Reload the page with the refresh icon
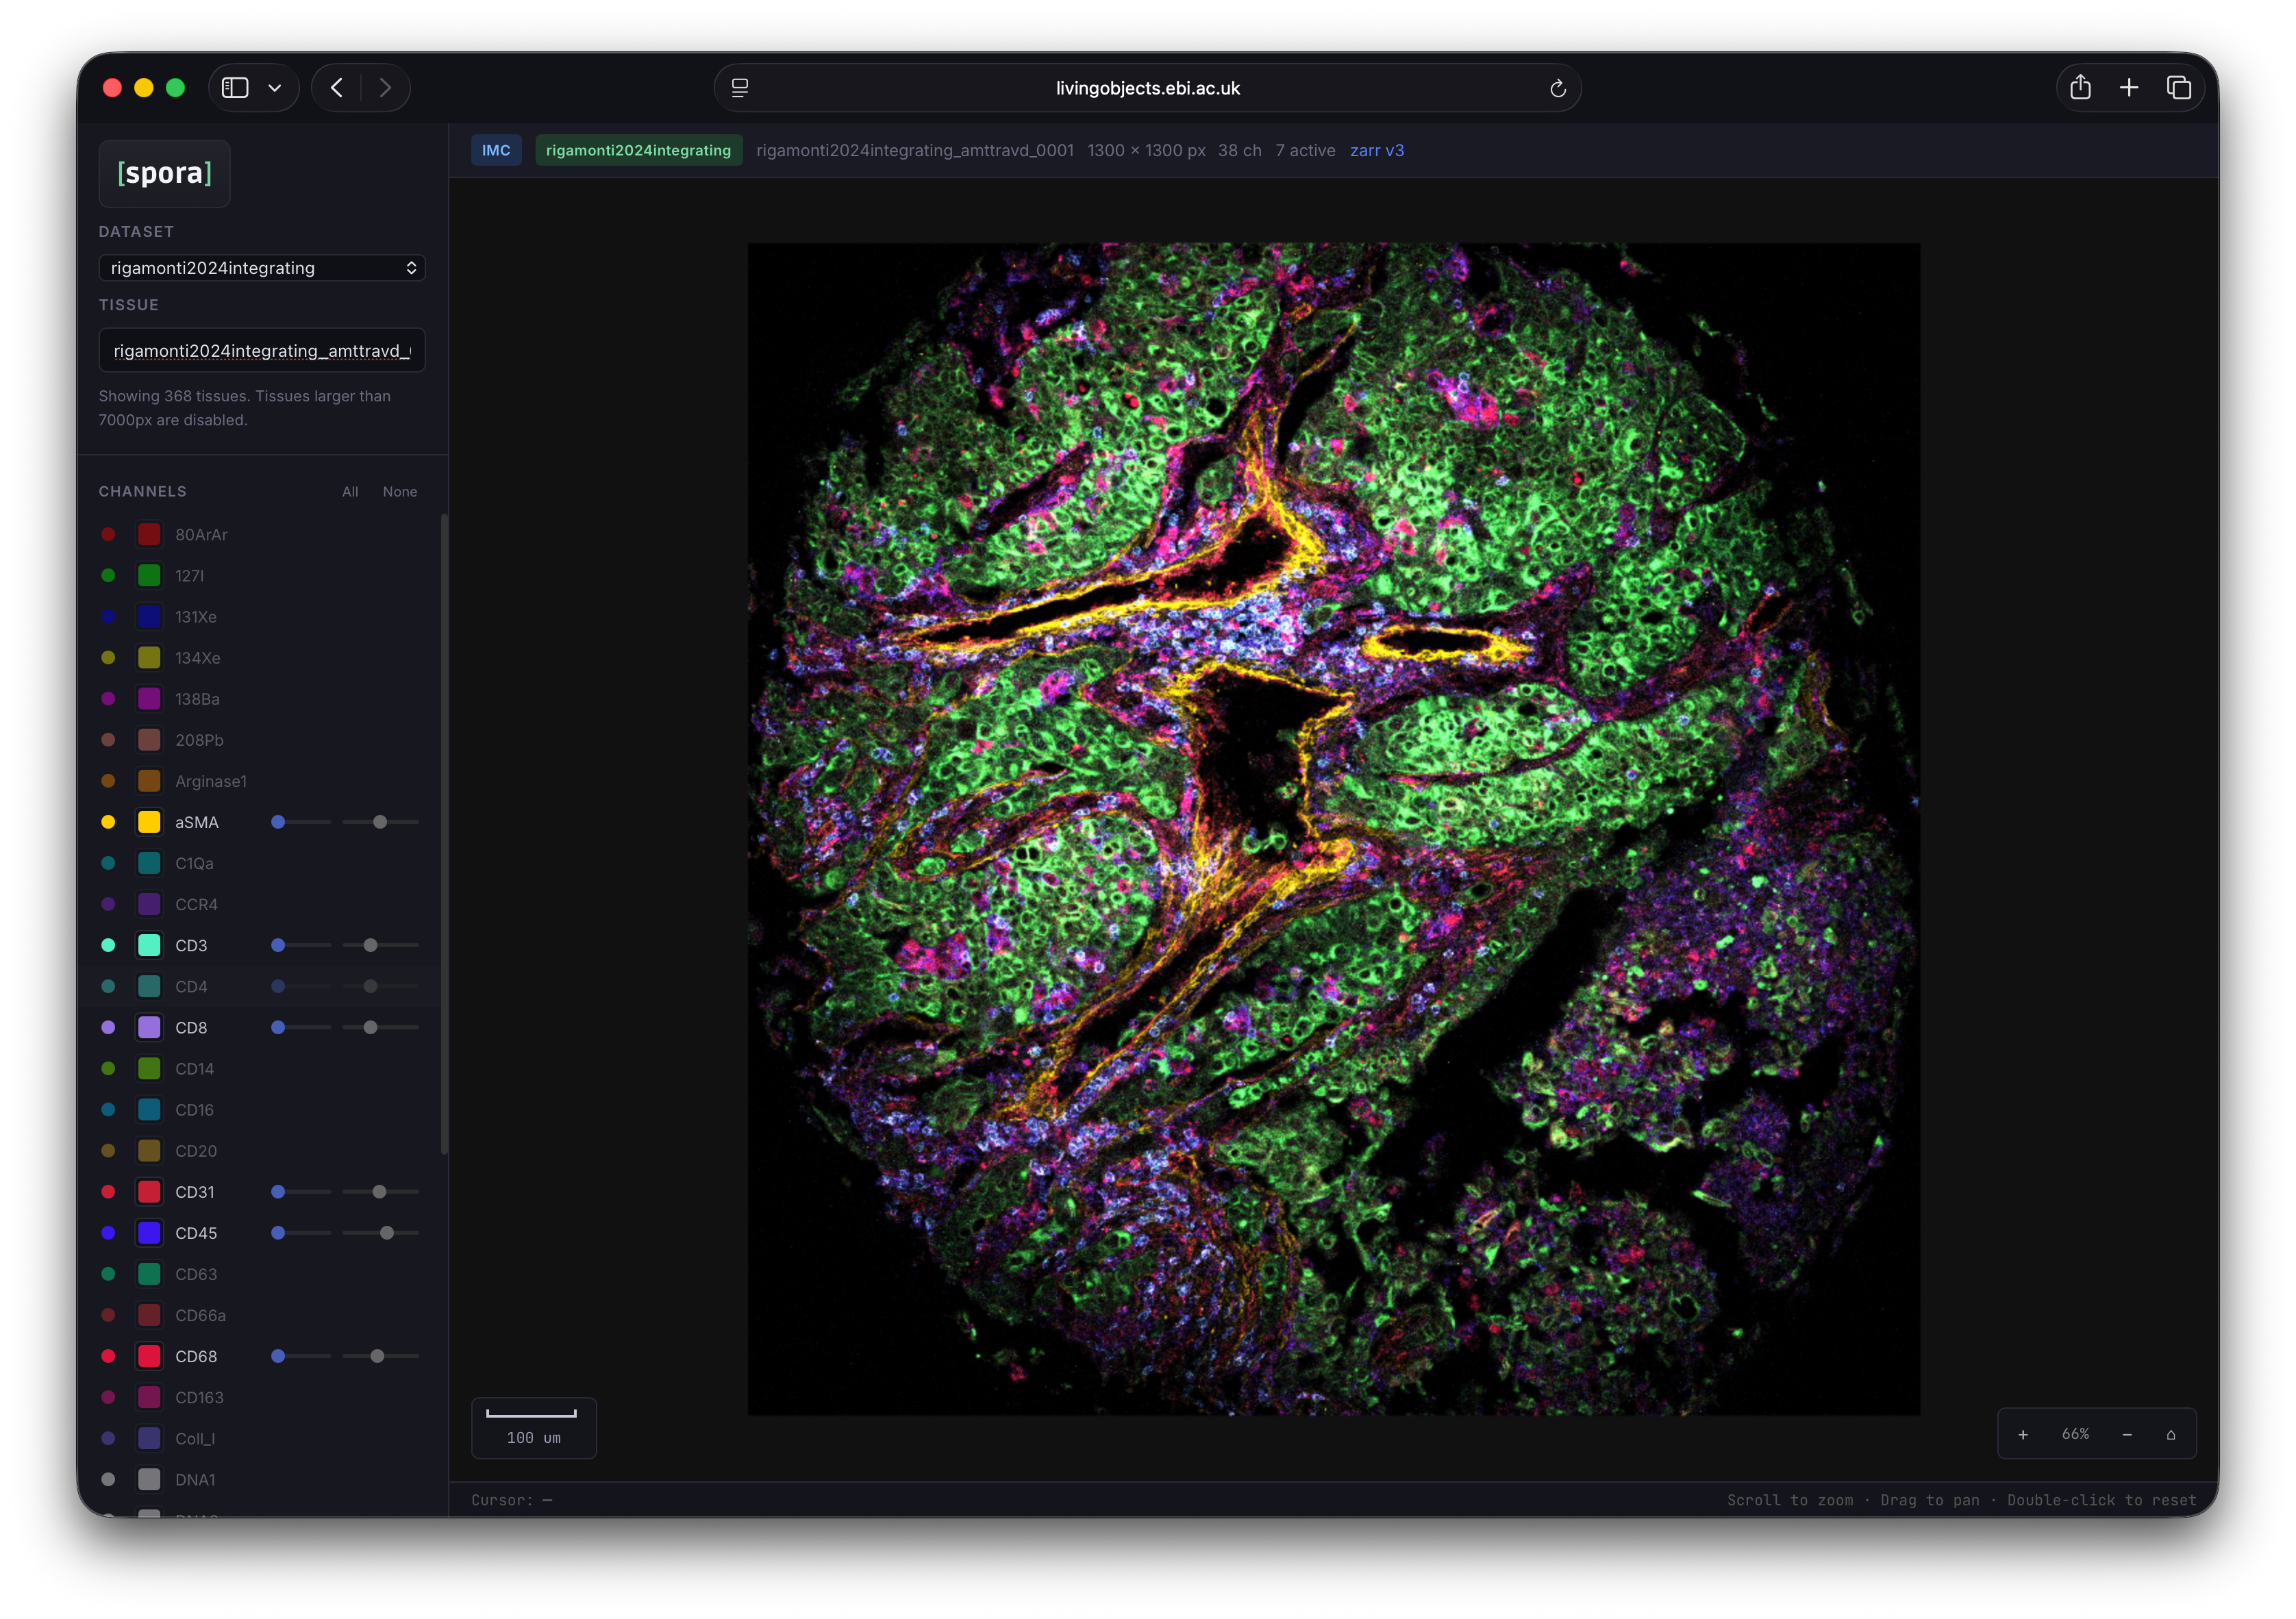 click(1557, 88)
